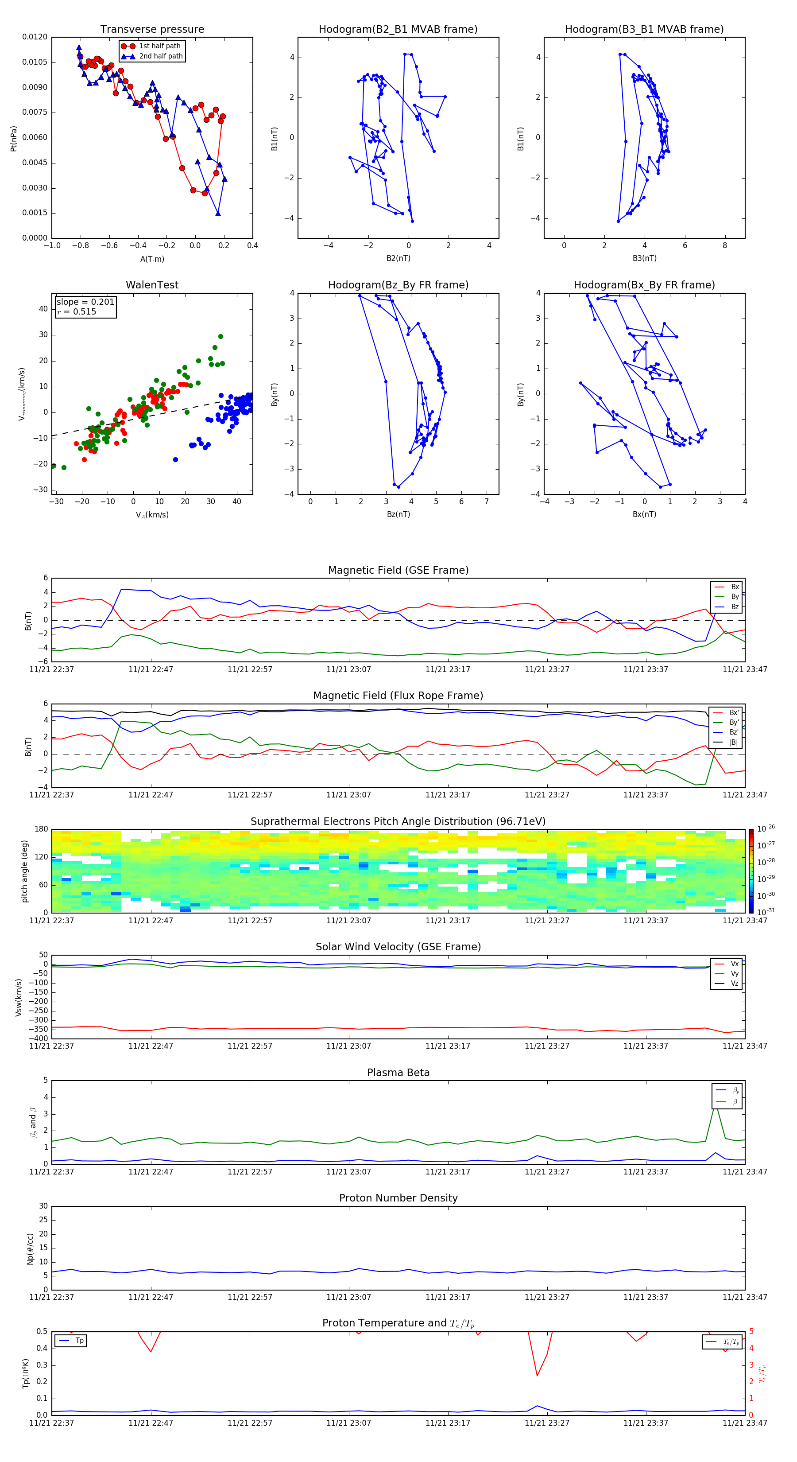Click the Suprathermal Electrons Pitch Angle title
797x1462 pixels.
tap(398, 822)
